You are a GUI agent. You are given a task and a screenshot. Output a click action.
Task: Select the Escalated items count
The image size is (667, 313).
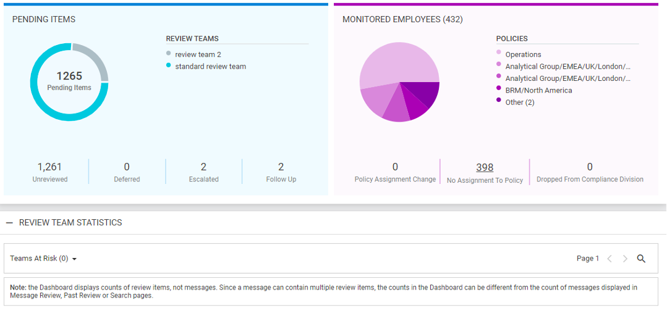203,167
